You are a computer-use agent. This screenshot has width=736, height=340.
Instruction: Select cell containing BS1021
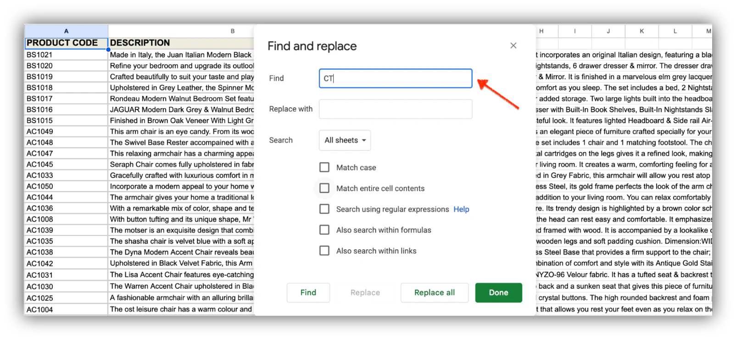click(x=66, y=55)
